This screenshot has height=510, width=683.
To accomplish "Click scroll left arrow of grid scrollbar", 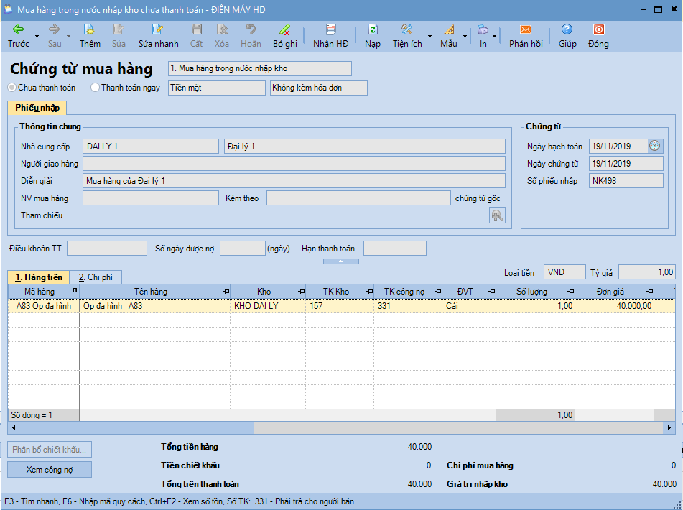I will click(14, 427).
